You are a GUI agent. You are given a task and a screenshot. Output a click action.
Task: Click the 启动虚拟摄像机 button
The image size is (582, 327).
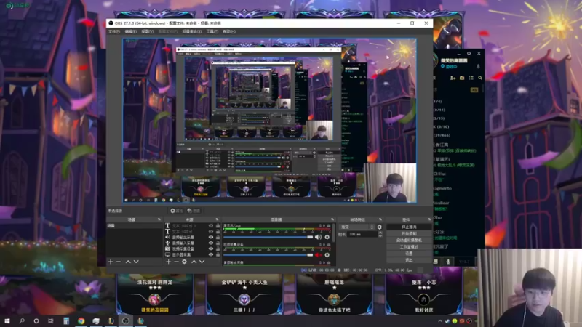pos(409,241)
